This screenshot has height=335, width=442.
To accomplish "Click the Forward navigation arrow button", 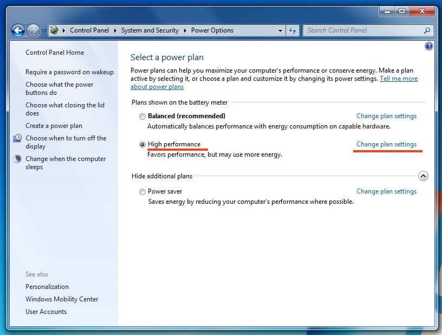I will [x=34, y=31].
